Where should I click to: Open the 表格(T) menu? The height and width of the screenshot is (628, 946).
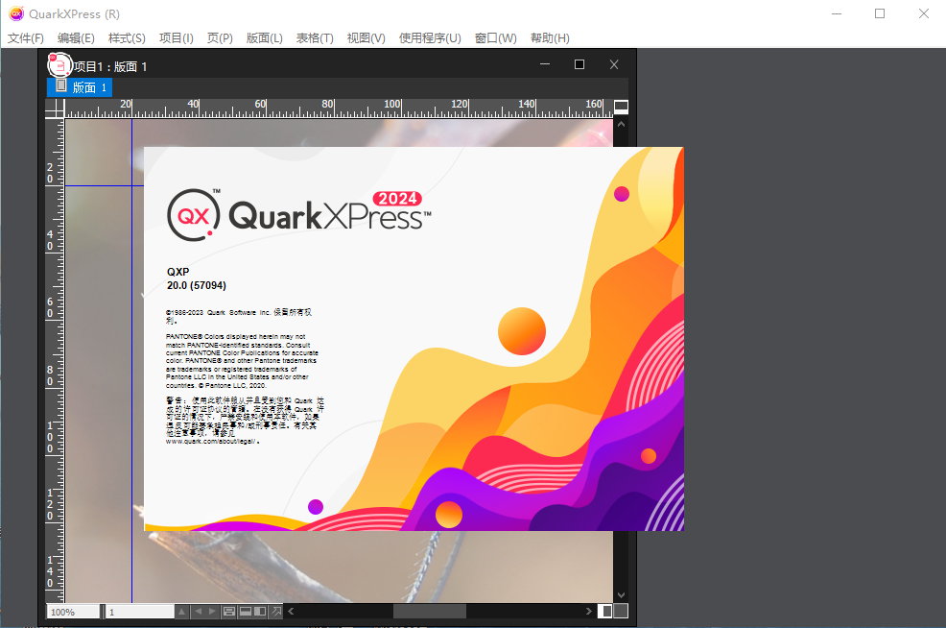[315, 38]
